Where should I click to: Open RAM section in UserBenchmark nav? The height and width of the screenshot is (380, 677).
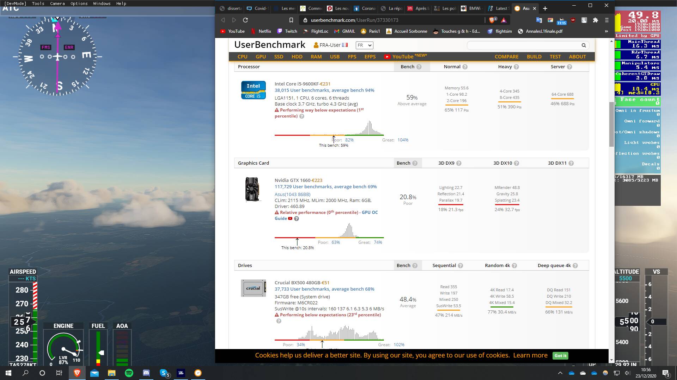316,57
